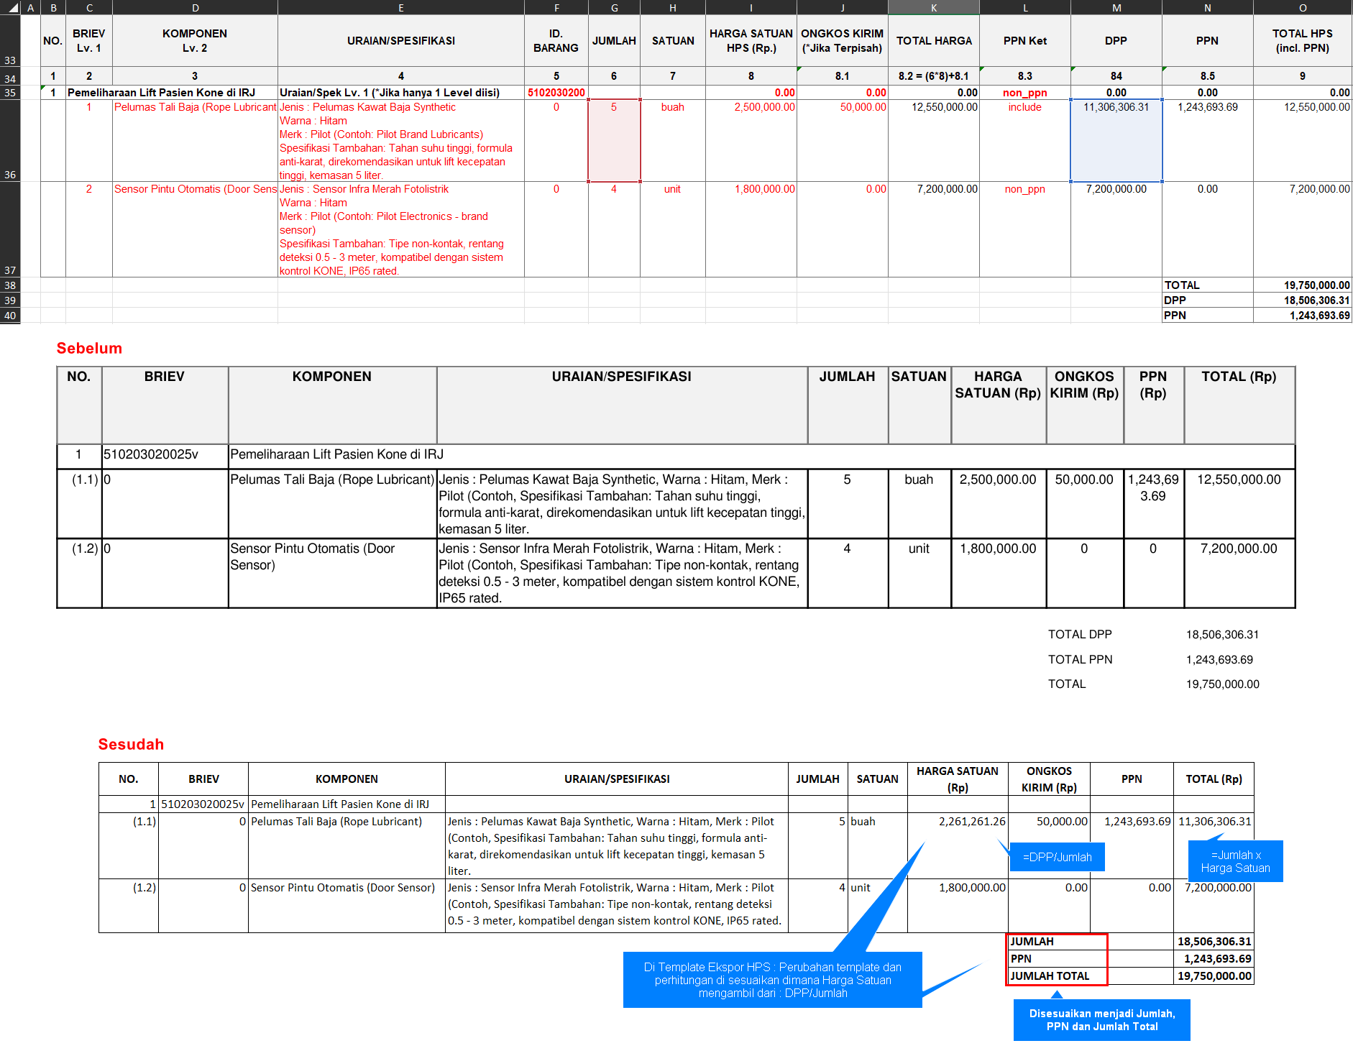Select column O header
This screenshot has width=1353, height=1051.
[x=1302, y=8]
